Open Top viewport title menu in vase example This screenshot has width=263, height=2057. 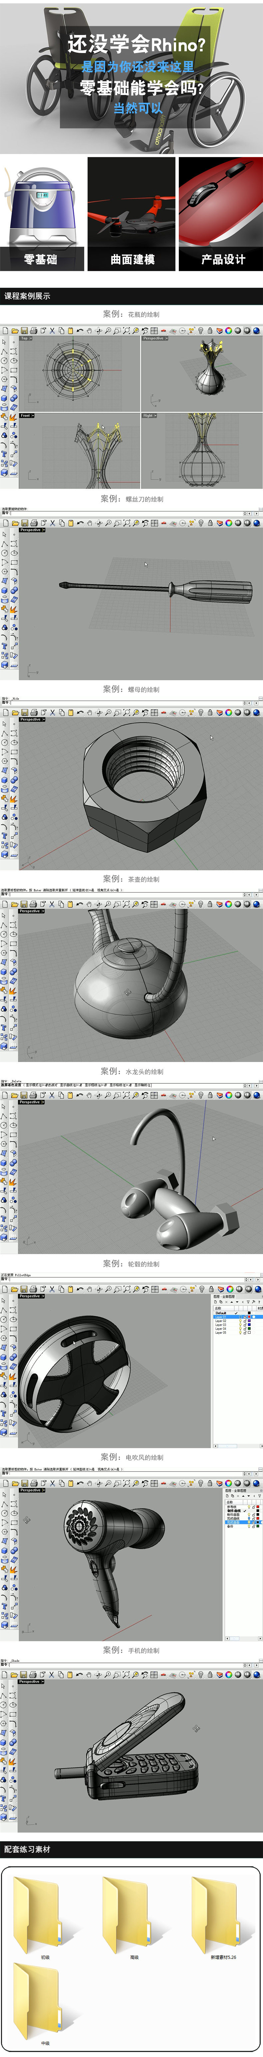coord(26,338)
